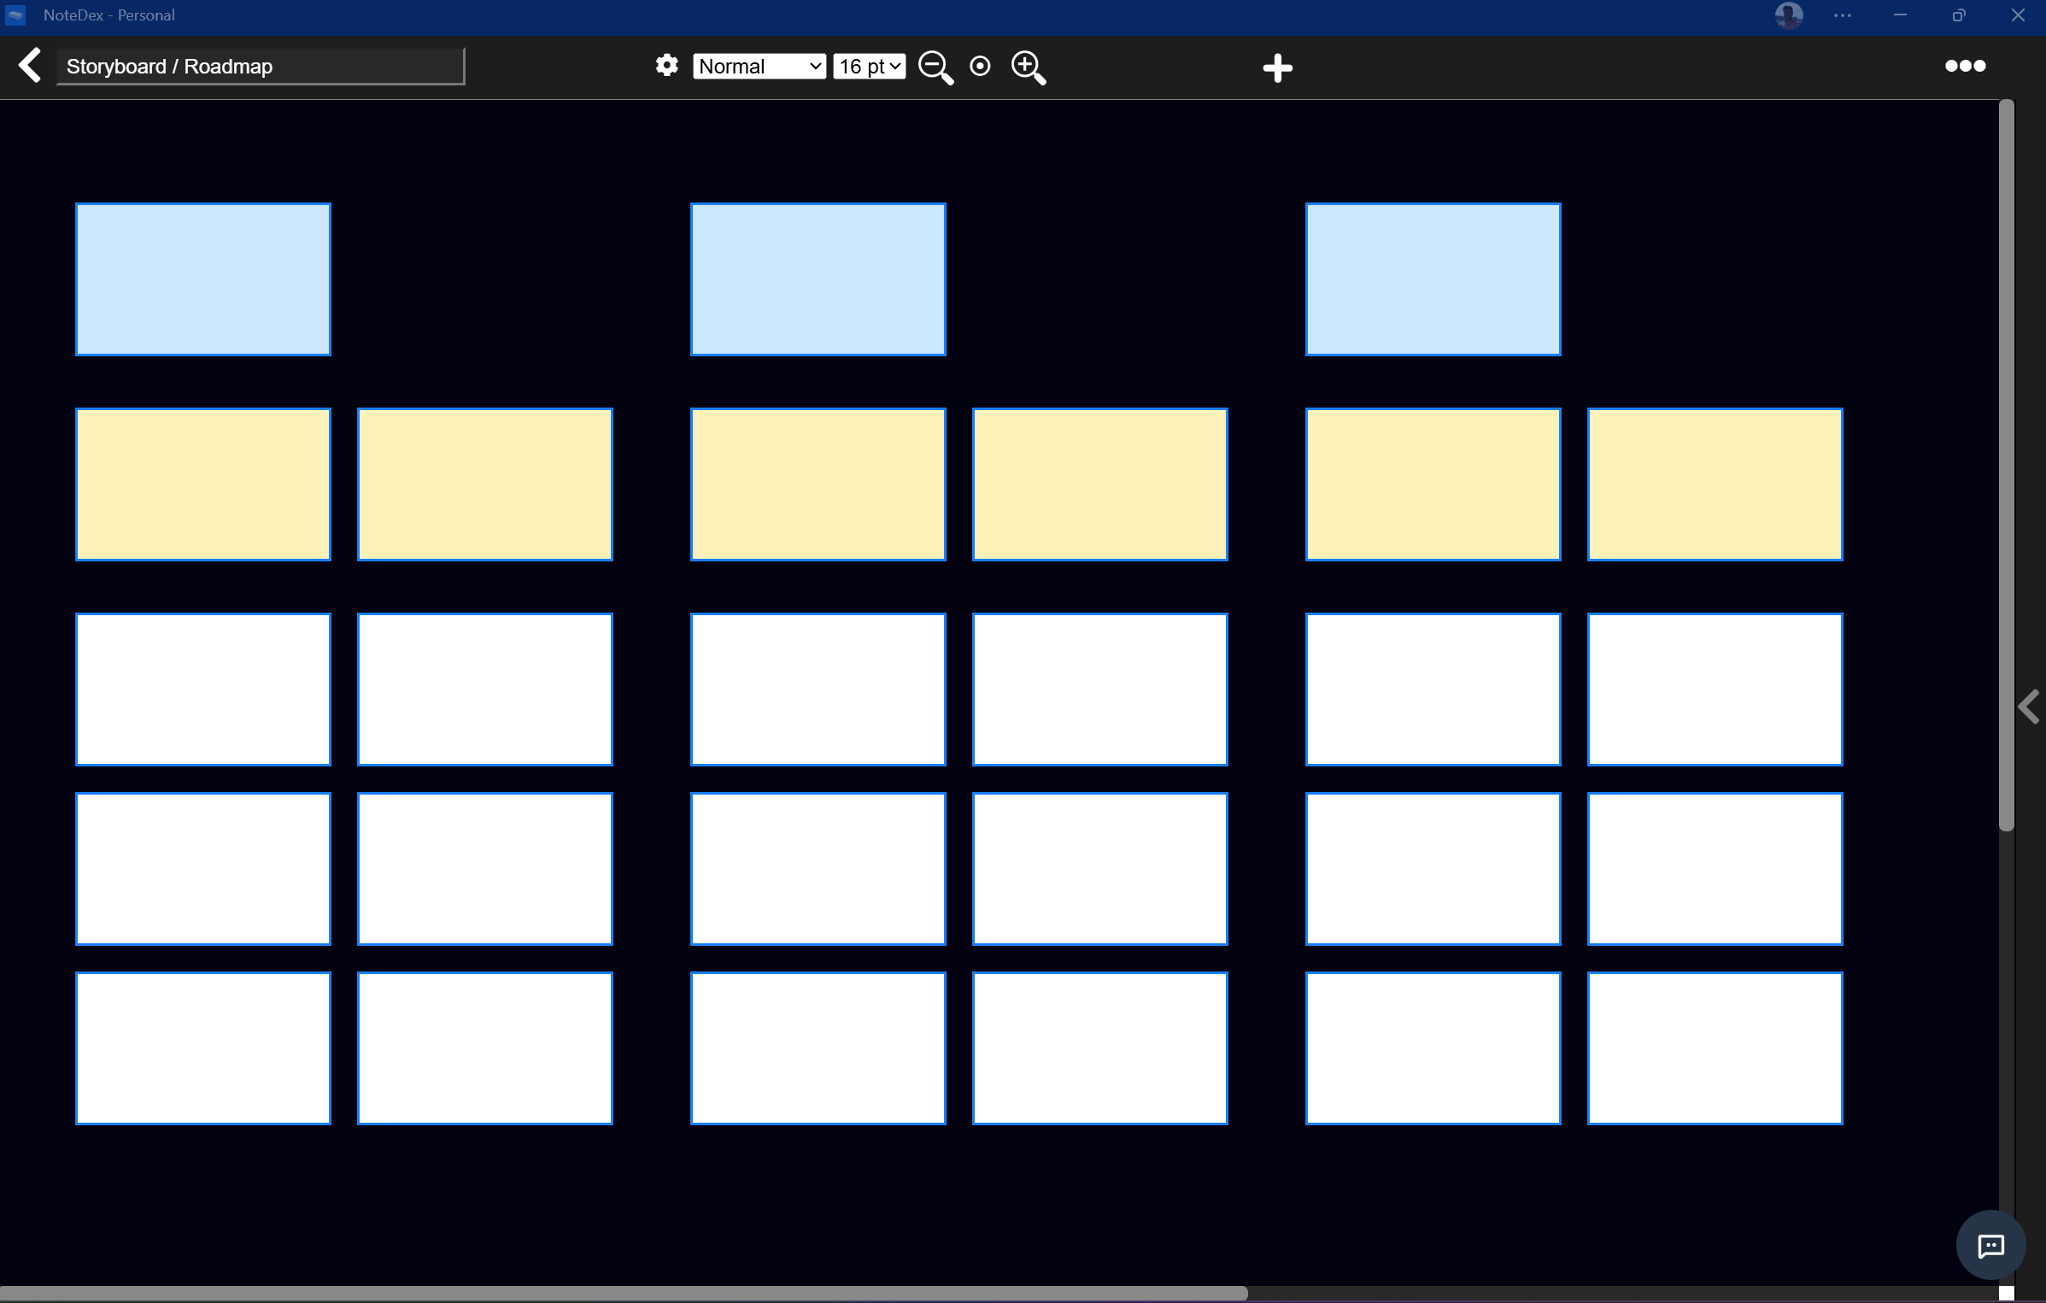The image size is (2046, 1303).
Task: Click the add new card plus icon
Action: point(1276,66)
